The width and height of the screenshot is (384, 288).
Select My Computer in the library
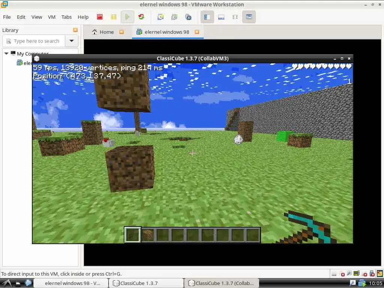coord(30,53)
